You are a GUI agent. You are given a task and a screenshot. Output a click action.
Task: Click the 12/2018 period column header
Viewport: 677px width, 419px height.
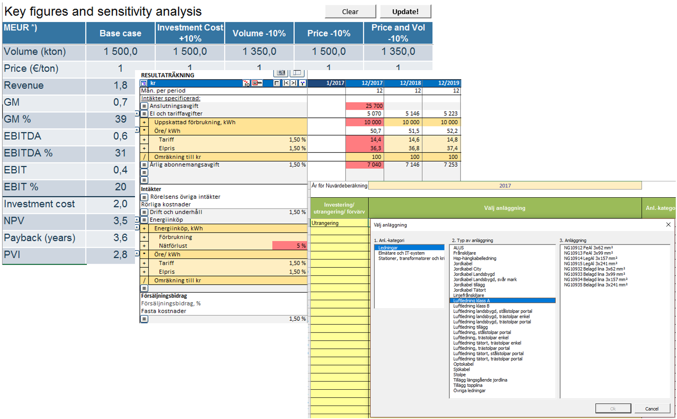[x=403, y=83]
